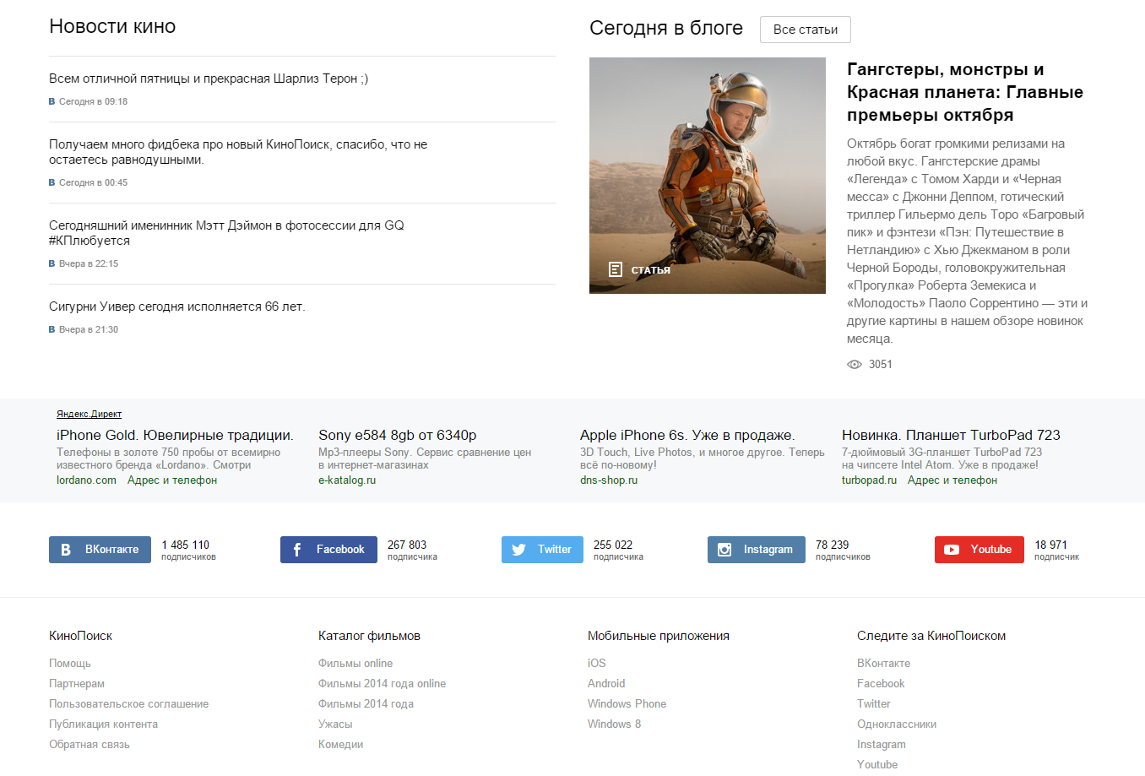Open footer 'Следите' link ВКонтакте
This screenshot has height=776, width=1145.
point(883,664)
